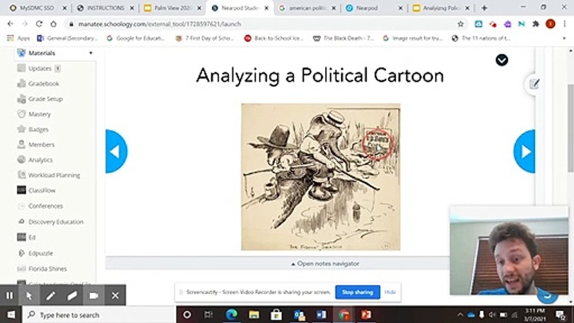Open Badges in the sidebar
This screenshot has width=574, height=323.
point(38,129)
